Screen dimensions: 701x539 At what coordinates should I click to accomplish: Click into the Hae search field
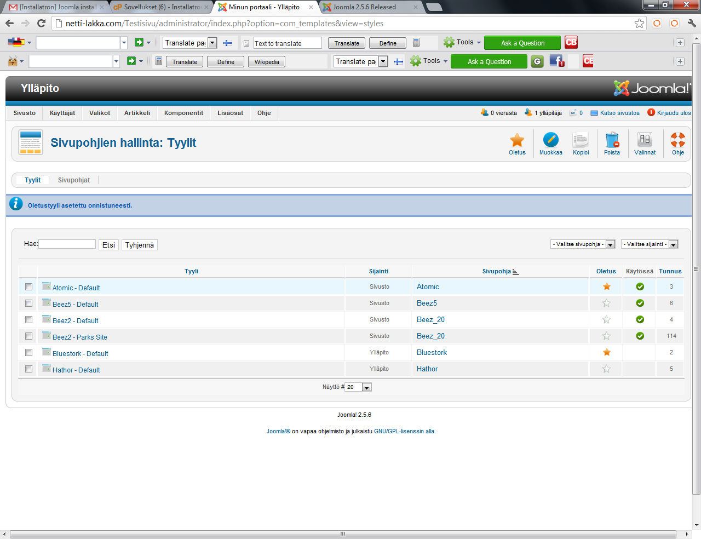point(67,244)
